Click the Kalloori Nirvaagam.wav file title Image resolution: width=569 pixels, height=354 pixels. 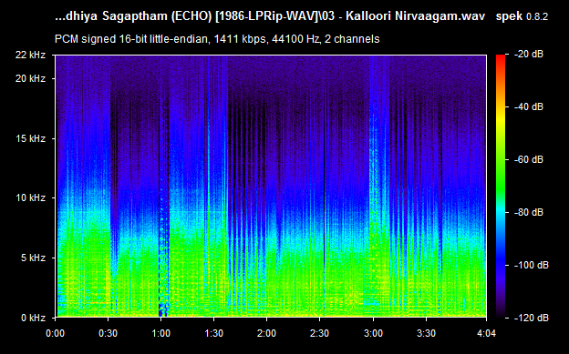[x=415, y=16]
